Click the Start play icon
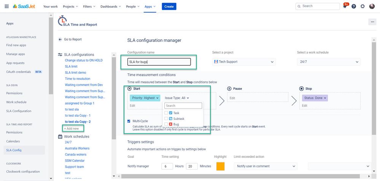The width and height of the screenshot is (380, 181). [129, 89]
